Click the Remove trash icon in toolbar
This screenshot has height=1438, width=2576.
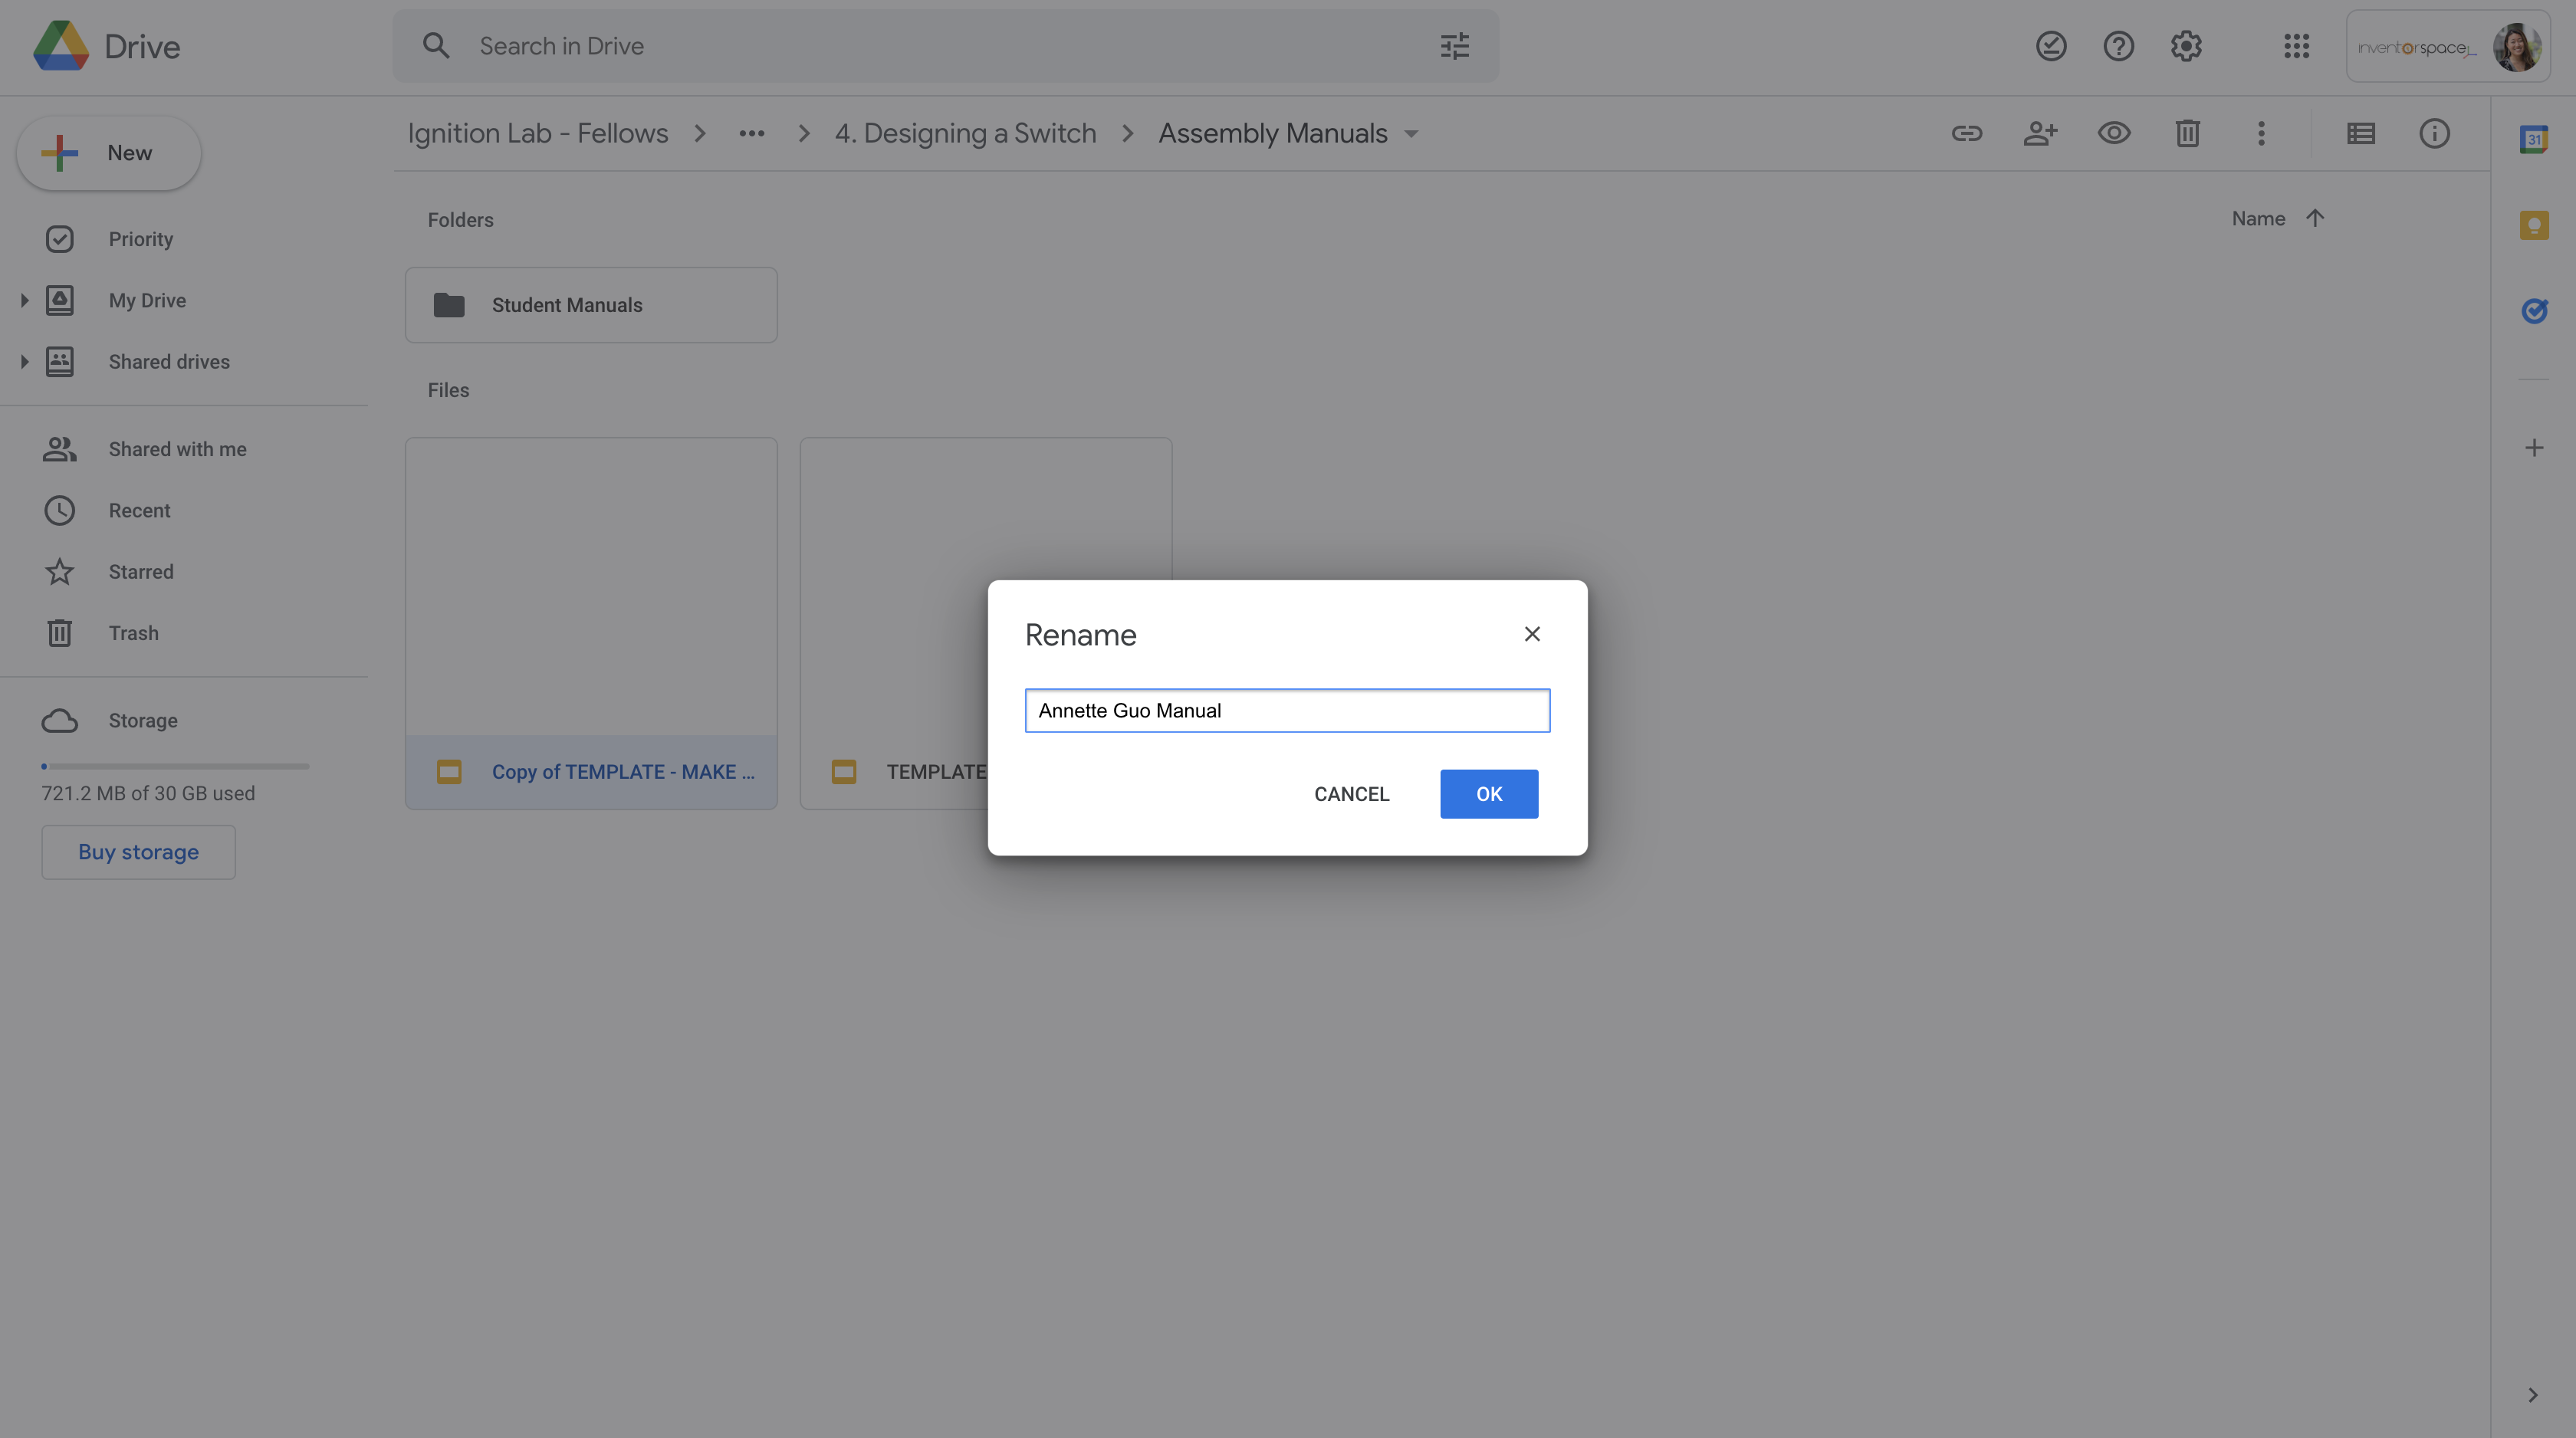(x=2187, y=133)
